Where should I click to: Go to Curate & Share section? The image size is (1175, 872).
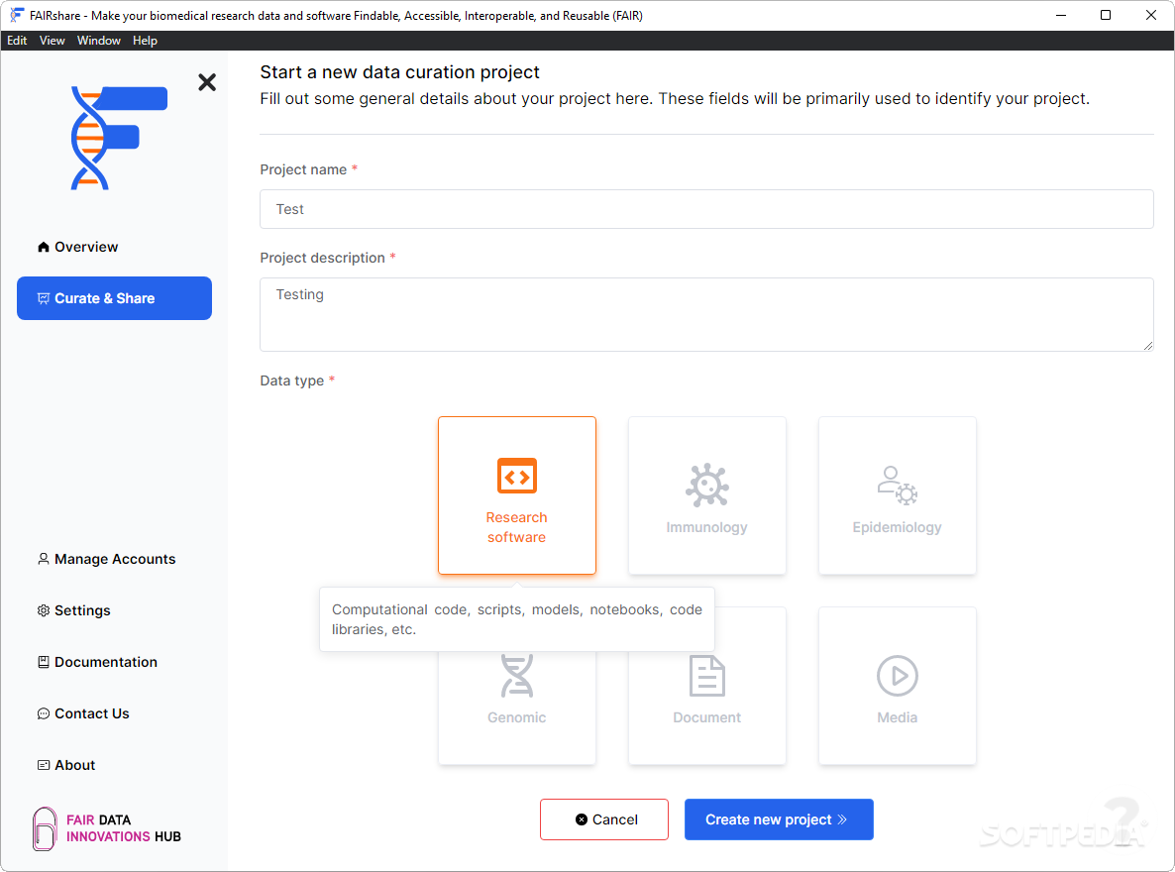coord(115,298)
